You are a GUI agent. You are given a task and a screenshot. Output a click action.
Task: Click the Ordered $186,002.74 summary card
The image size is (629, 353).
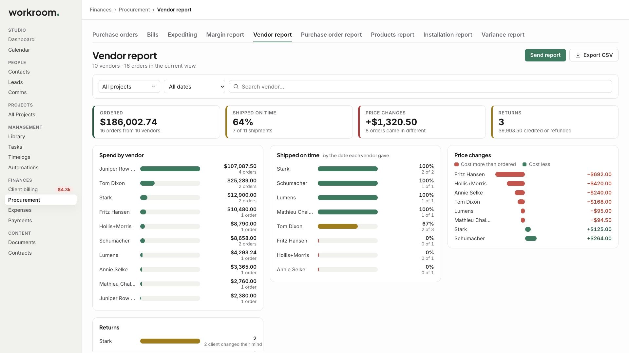156,122
